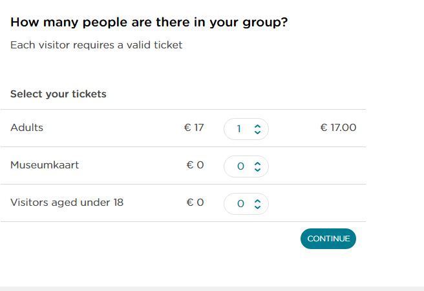Click the Adults unit price € 17
Image resolution: width=424 pixels, height=291 pixels.
point(194,128)
